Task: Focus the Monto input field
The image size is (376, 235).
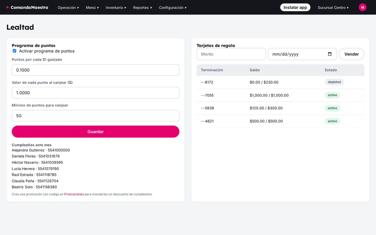Action: [x=231, y=54]
